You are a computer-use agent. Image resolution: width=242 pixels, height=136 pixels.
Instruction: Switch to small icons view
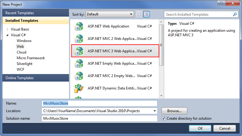pyautogui.click(x=139, y=14)
